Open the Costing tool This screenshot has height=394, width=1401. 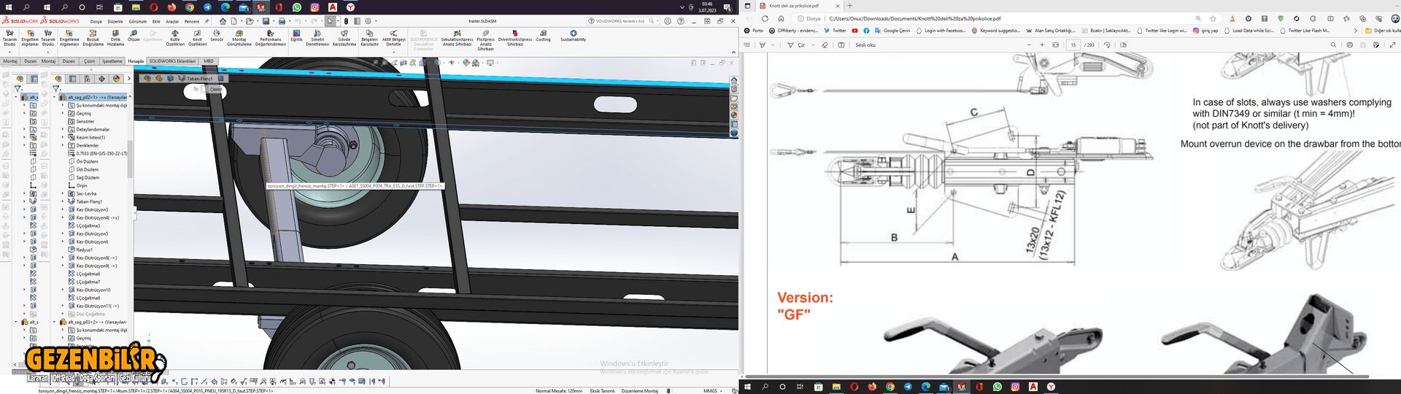click(x=543, y=35)
